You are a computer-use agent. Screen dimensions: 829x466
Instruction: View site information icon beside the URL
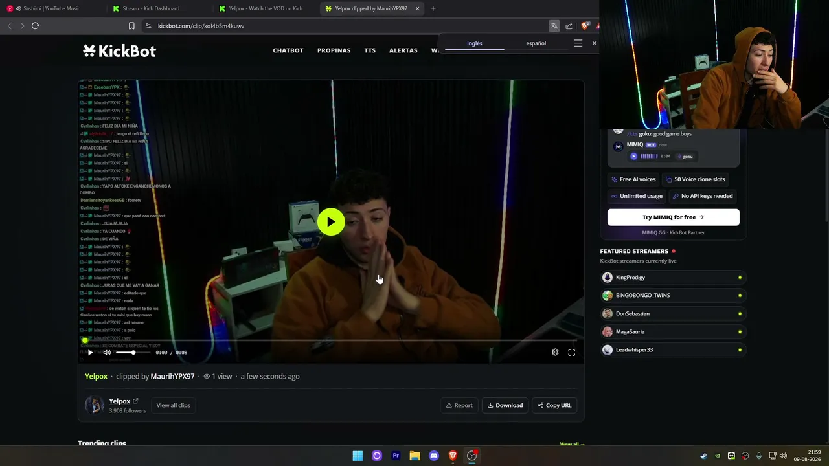tap(148, 26)
